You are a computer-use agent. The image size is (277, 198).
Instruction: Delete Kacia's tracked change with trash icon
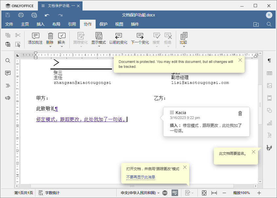click(x=240, y=113)
